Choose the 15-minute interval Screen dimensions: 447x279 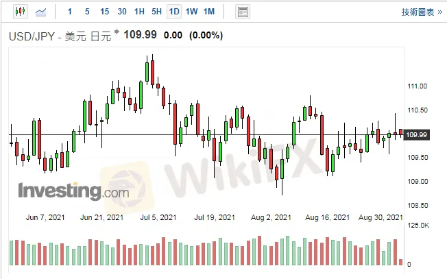click(104, 12)
